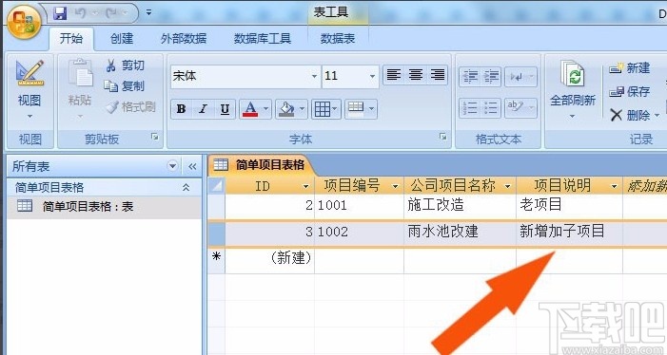Apply red font color
The height and width of the screenshot is (355, 667).
[249, 109]
